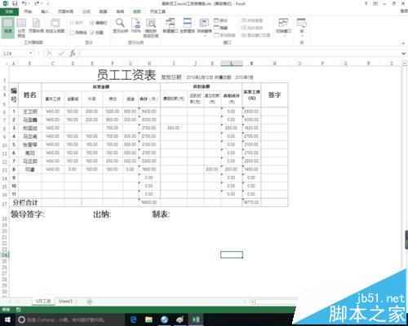Click the Excel taskbar icon
The height and width of the screenshot is (326, 408).
click(x=196, y=319)
